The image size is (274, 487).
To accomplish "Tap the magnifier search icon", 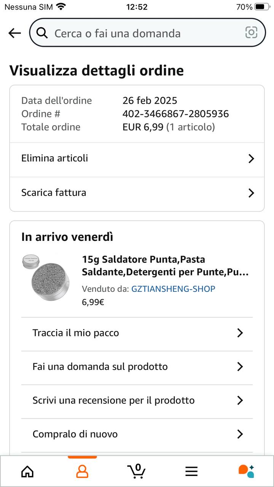I will [x=42, y=33].
